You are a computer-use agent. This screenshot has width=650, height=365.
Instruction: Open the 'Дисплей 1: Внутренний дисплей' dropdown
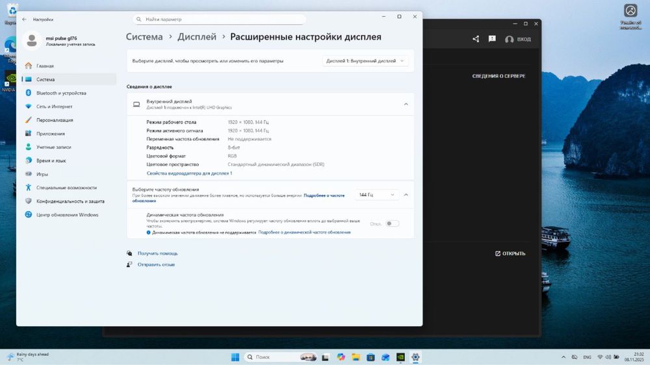365,61
